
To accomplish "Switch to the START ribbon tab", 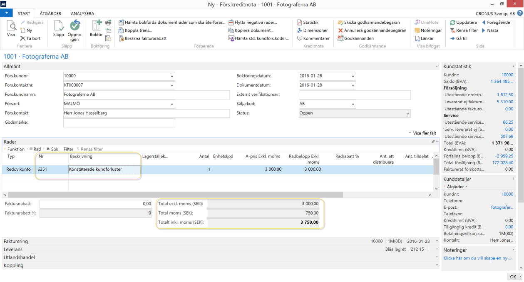I will tap(24, 13).
